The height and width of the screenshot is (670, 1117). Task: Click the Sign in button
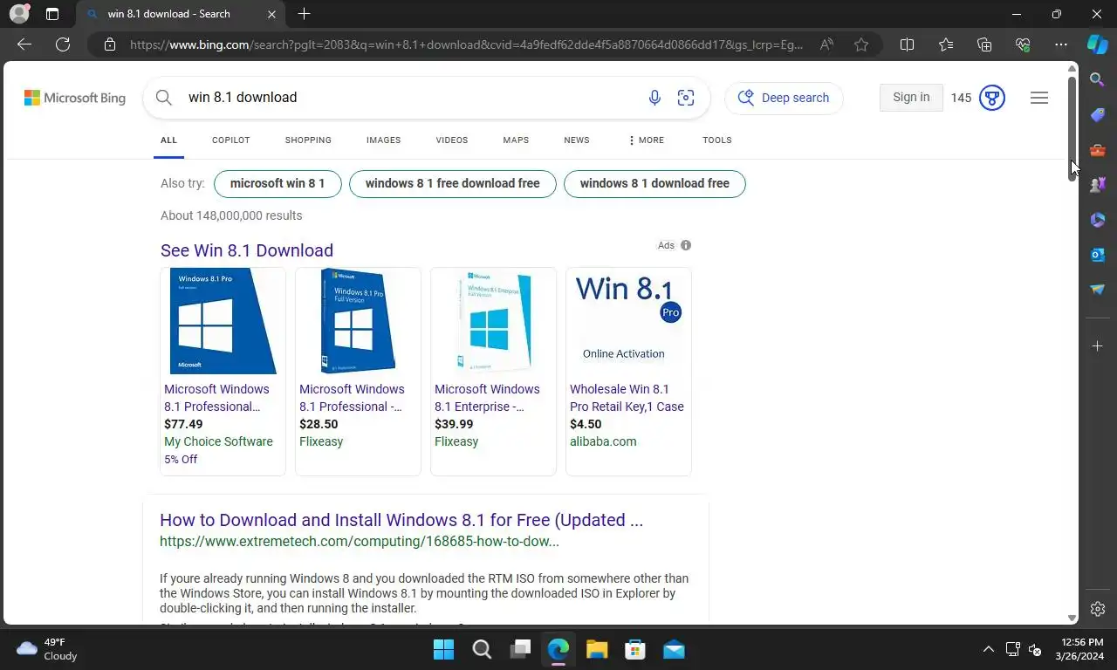click(911, 98)
